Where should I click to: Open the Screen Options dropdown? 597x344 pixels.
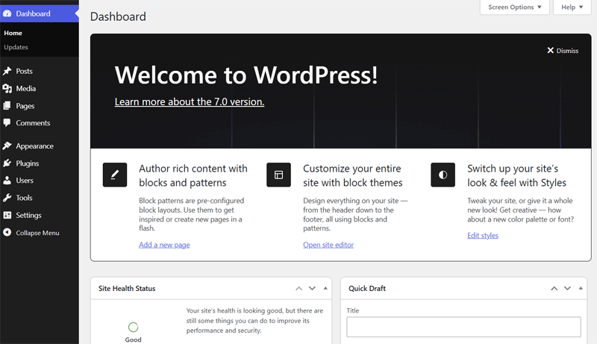pos(515,7)
